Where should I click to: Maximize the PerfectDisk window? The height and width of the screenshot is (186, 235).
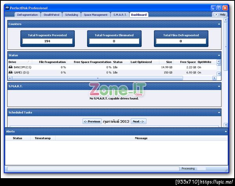219,8
